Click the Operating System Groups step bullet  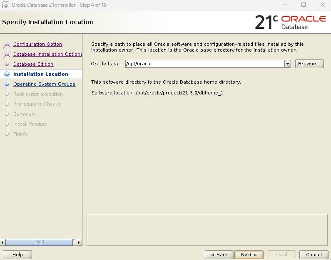(7, 84)
